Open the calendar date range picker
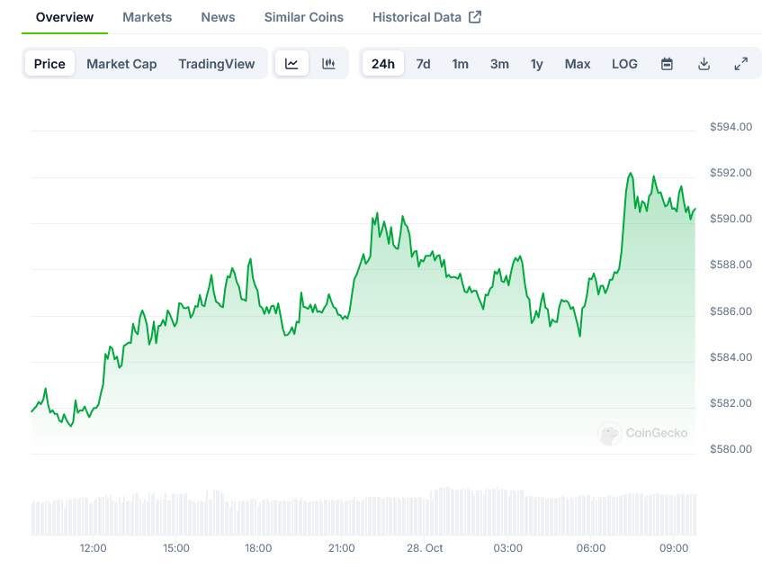Viewport: 762px width, 568px height. coord(667,64)
